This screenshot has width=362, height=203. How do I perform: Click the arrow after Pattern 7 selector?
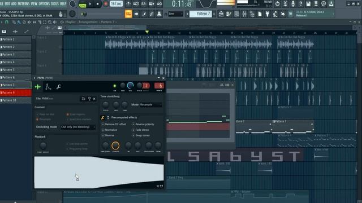(x=214, y=14)
